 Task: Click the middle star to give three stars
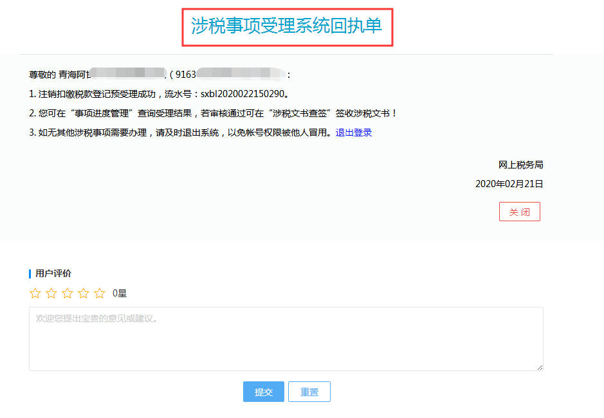click(68, 293)
